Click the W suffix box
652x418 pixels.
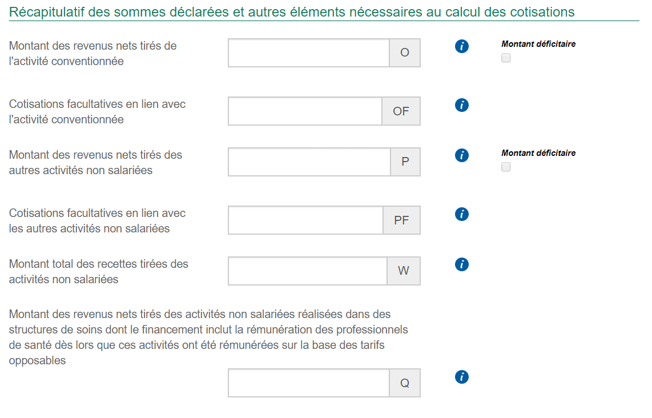pos(404,271)
